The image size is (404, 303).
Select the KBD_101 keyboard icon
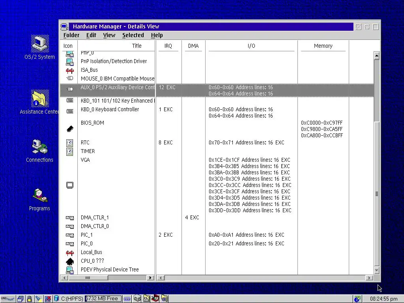click(70, 100)
